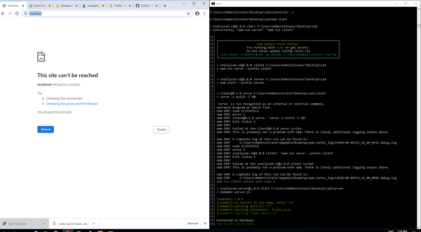View site information icon in address bar
The height and width of the screenshot is (232, 421).
pyautogui.click(x=26, y=13)
